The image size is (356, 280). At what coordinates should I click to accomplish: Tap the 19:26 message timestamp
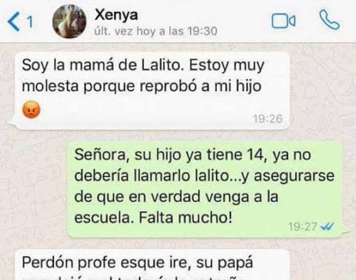[x=268, y=119]
